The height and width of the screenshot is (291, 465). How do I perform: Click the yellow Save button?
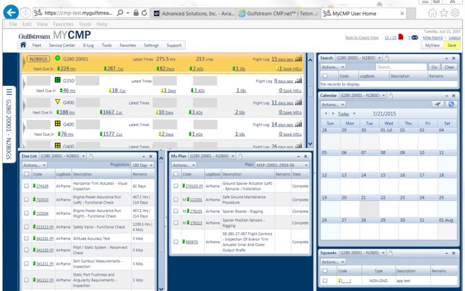pyautogui.click(x=452, y=45)
